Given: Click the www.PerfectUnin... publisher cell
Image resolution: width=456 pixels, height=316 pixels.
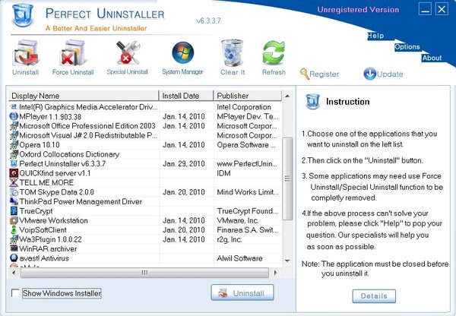Looking at the screenshot, I should point(247,163).
